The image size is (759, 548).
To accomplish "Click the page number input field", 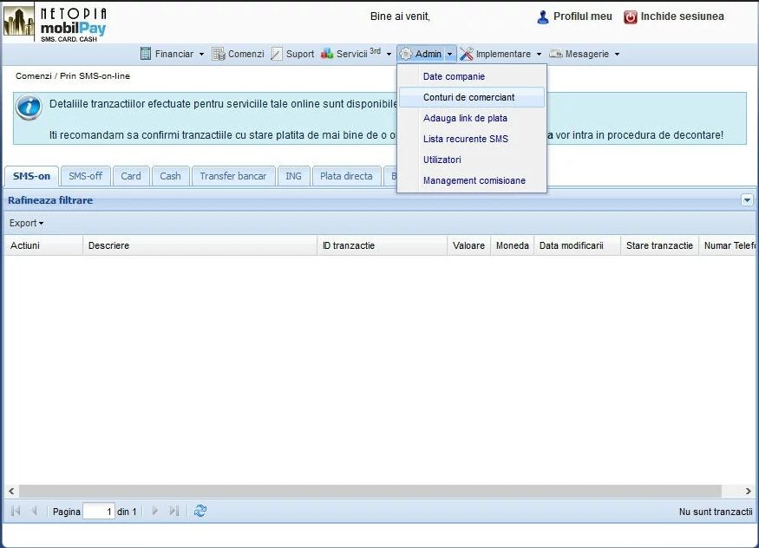I will coord(99,512).
